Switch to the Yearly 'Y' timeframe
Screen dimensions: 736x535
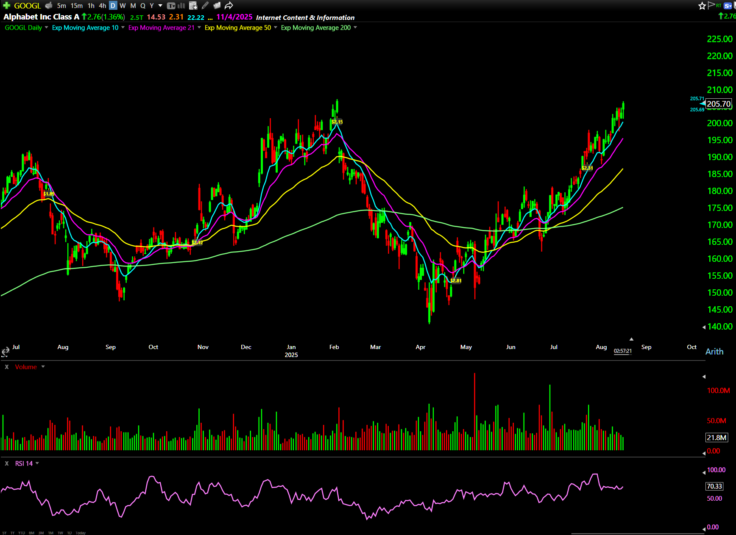click(x=152, y=6)
